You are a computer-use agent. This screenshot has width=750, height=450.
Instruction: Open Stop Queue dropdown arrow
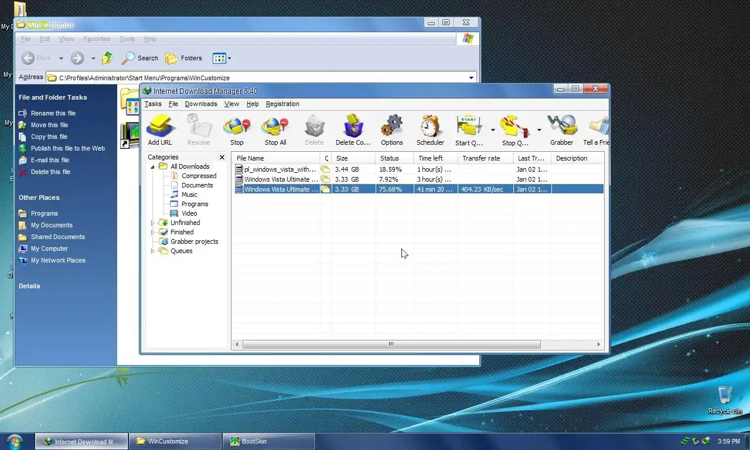coord(539,130)
